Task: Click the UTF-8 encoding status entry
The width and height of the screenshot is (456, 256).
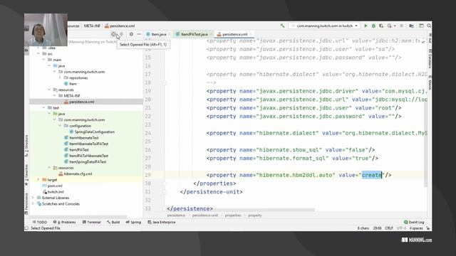Action: point(401,228)
